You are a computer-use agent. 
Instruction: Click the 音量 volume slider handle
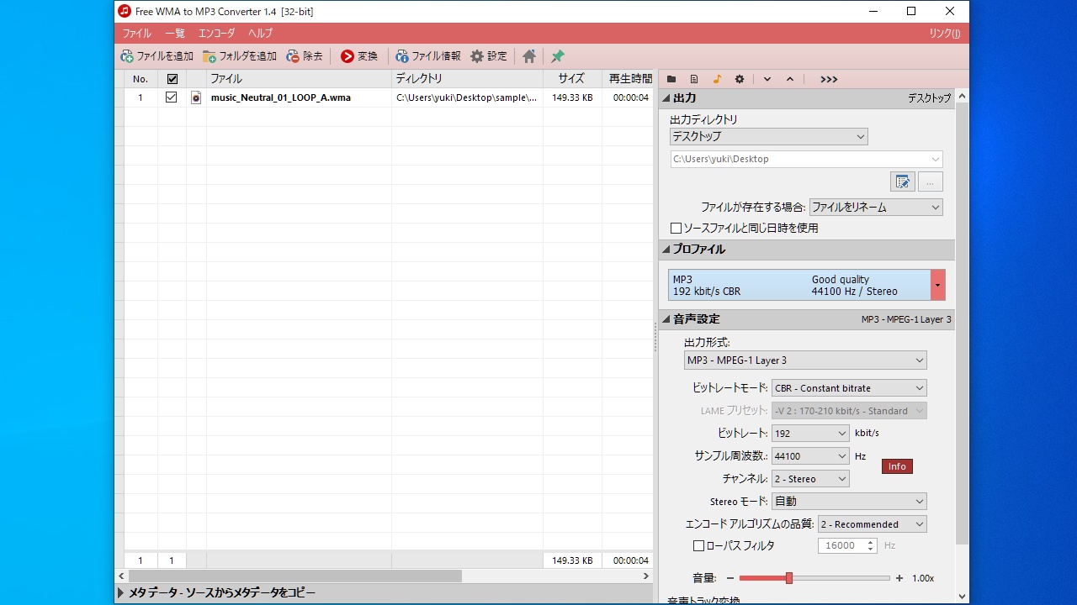click(x=789, y=578)
